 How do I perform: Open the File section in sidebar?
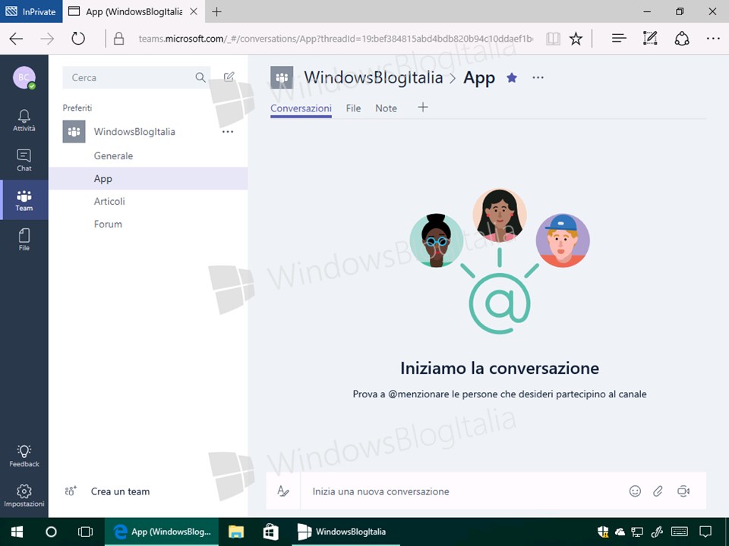tap(24, 240)
